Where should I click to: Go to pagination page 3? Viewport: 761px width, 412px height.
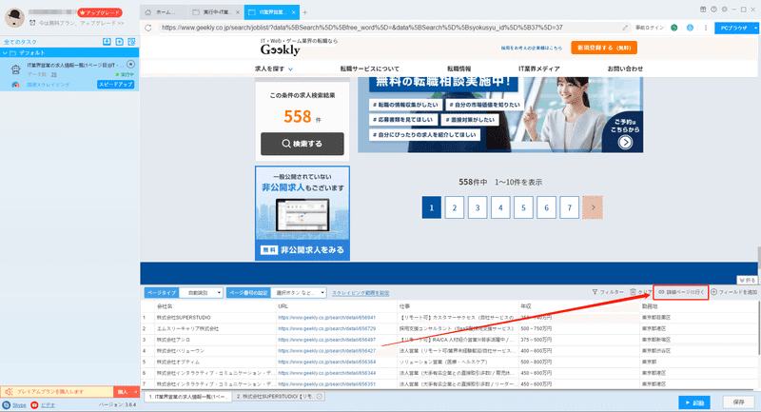478,207
